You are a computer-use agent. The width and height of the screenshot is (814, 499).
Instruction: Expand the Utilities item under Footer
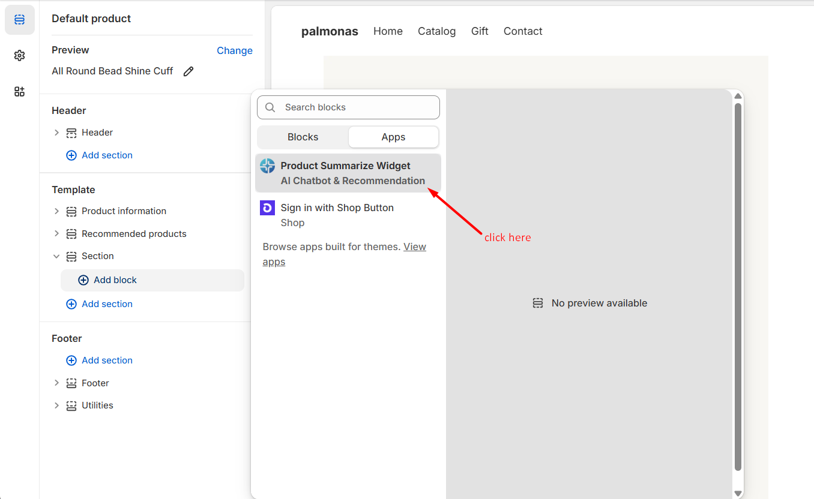tap(56, 405)
